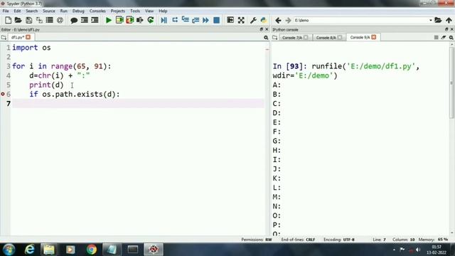
Task: Open the Tools menu
Action: pyautogui.click(x=135, y=11)
